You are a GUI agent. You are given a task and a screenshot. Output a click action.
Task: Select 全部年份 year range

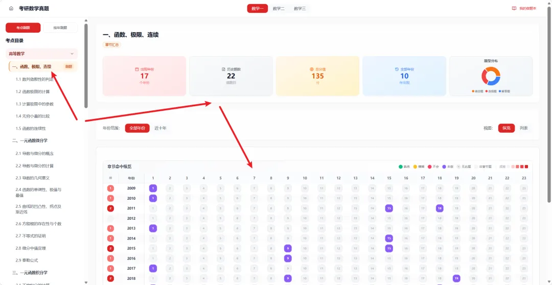[x=137, y=128]
